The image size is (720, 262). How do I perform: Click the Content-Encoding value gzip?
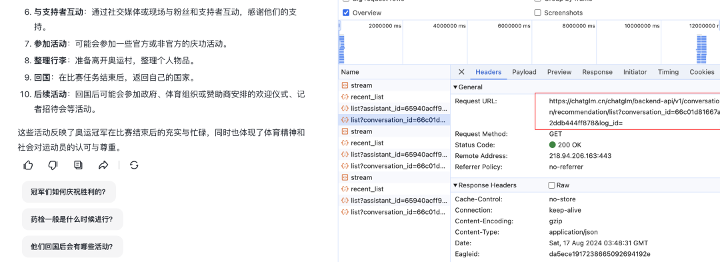(x=555, y=221)
